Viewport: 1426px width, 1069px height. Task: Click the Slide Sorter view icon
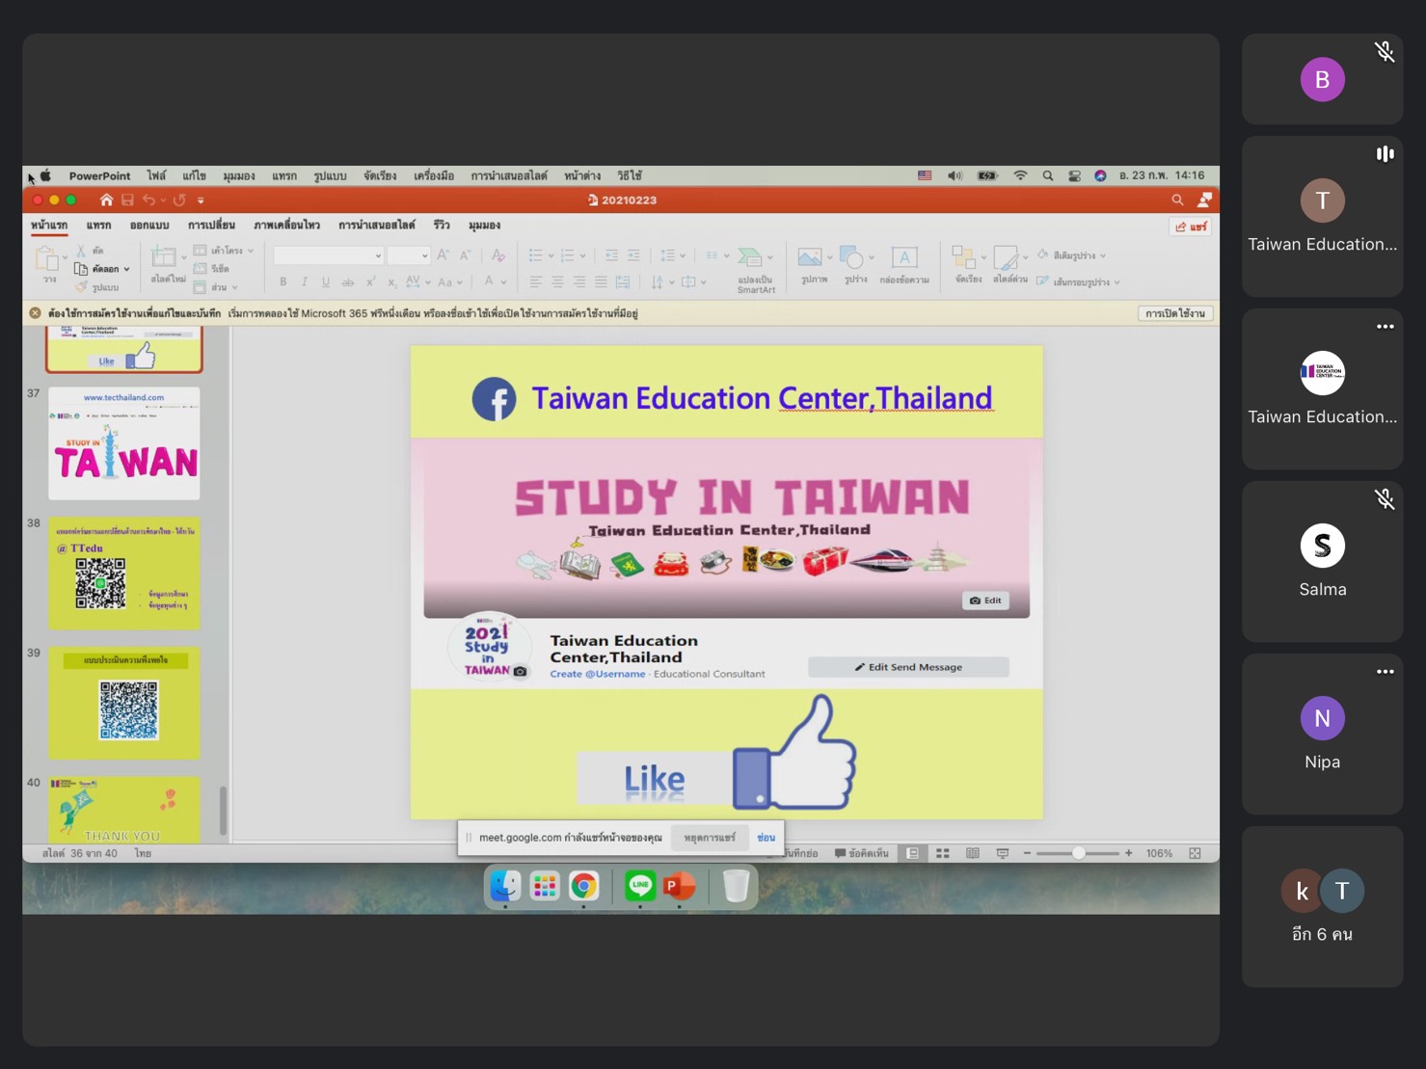943,853
